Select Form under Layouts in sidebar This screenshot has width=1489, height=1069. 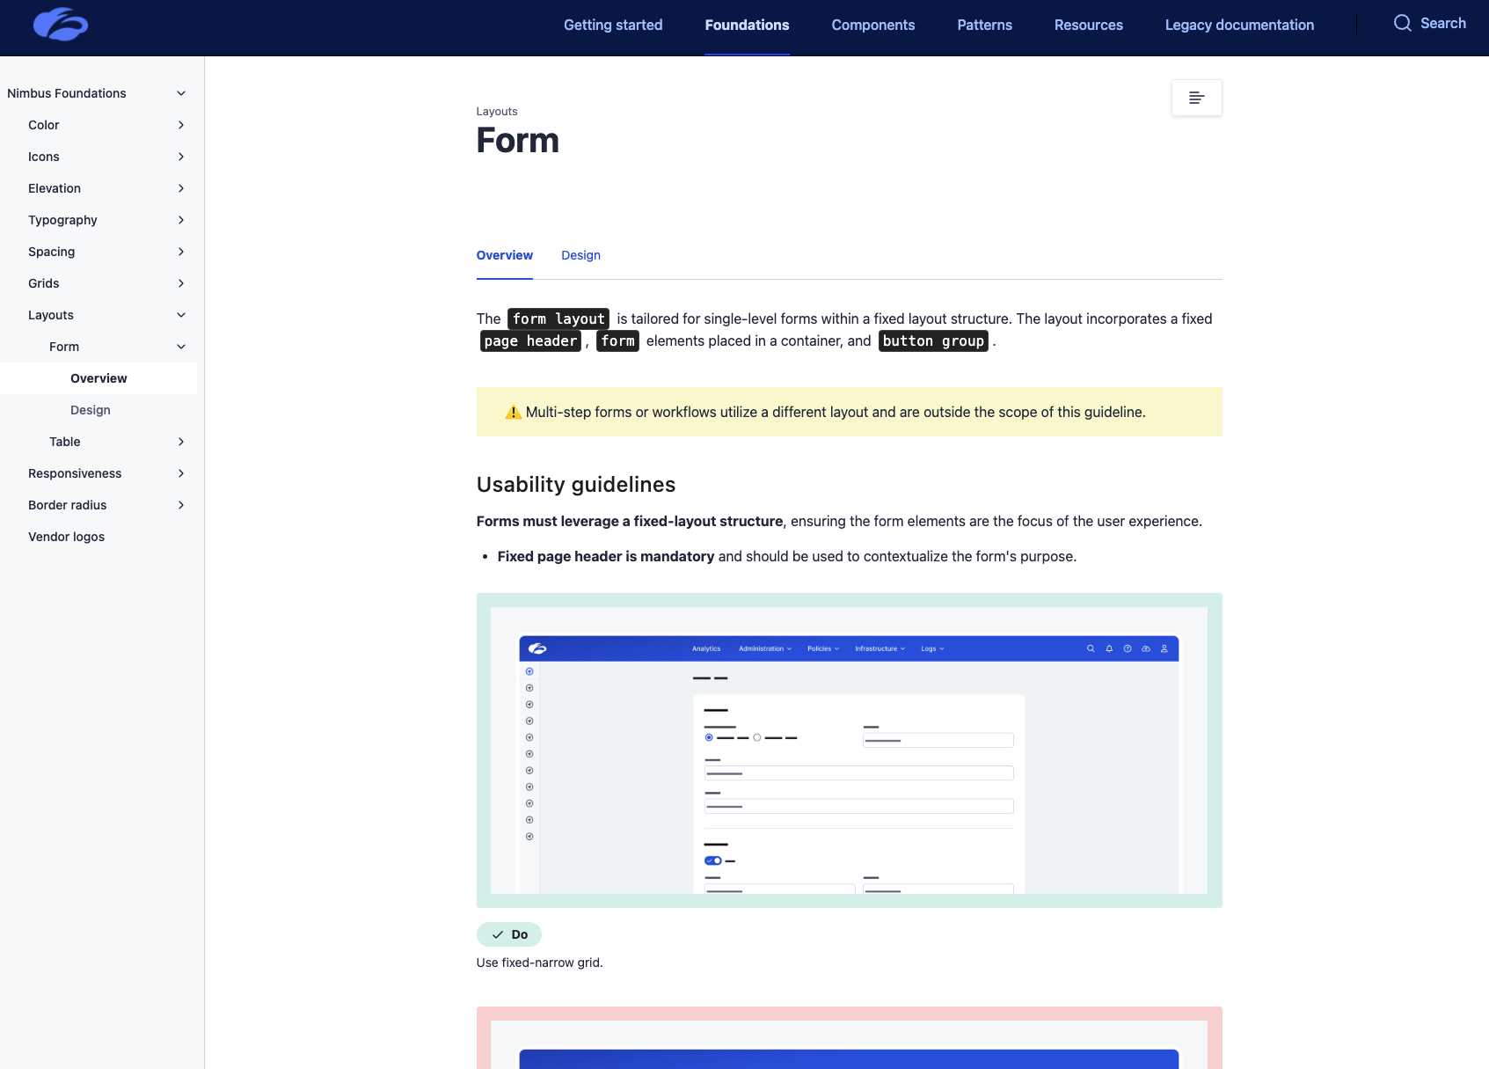pyautogui.click(x=64, y=347)
